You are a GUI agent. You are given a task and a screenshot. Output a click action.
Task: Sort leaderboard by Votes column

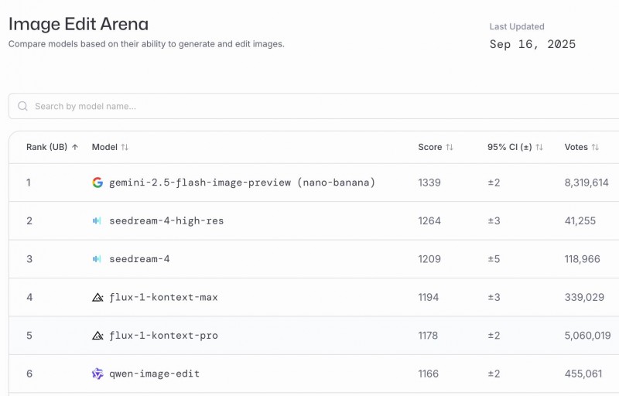(581, 147)
